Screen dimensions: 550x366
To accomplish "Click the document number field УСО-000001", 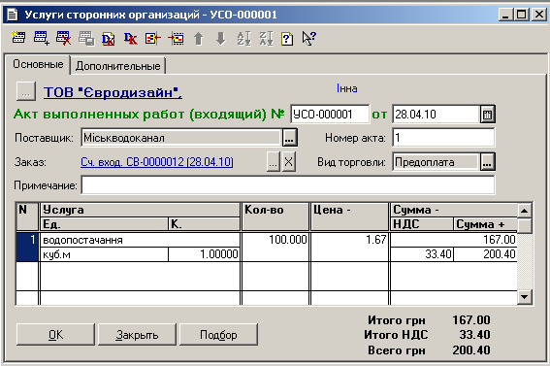I will click(x=330, y=114).
